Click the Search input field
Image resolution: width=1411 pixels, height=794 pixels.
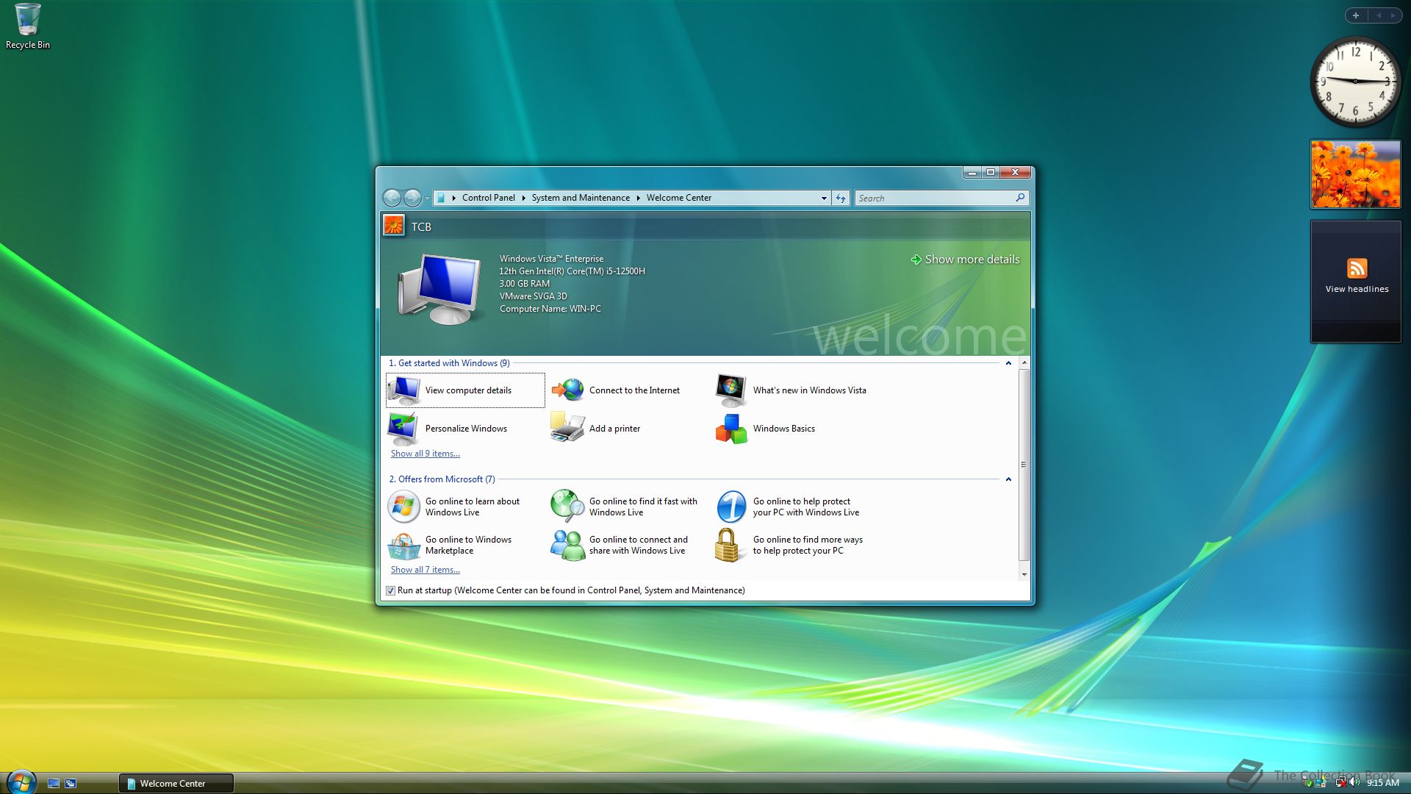point(934,198)
